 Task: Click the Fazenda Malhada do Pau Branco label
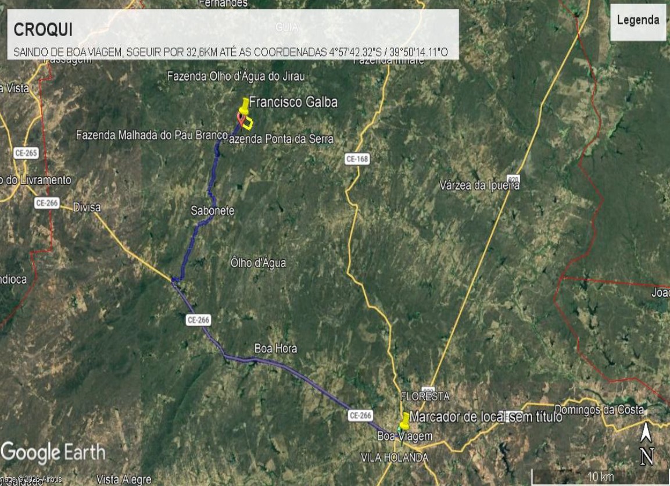pyautogui.click(x=152, y=135)
